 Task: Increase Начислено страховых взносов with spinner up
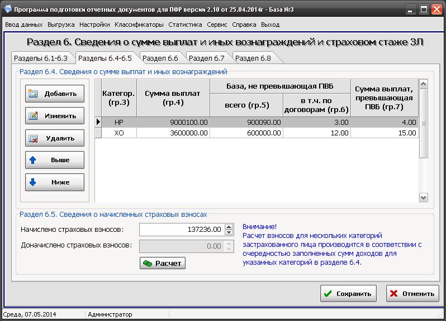[x=229, y=227]
